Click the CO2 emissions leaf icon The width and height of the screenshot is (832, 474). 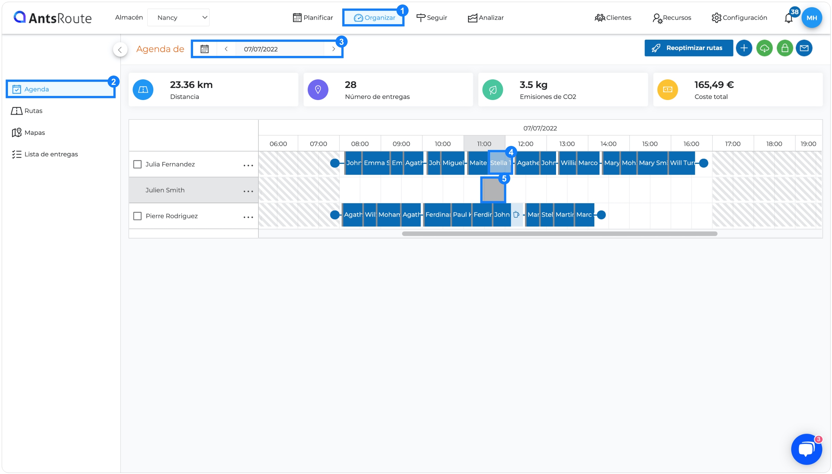pyautogui.click(x=492, y=90)
